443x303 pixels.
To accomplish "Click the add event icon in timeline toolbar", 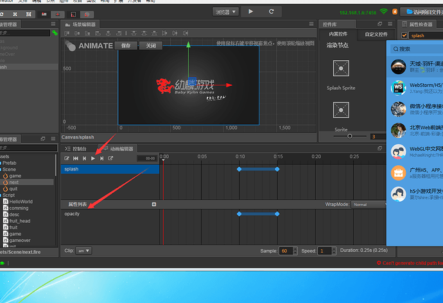I will pyautogui.click(x=110, y=158).
